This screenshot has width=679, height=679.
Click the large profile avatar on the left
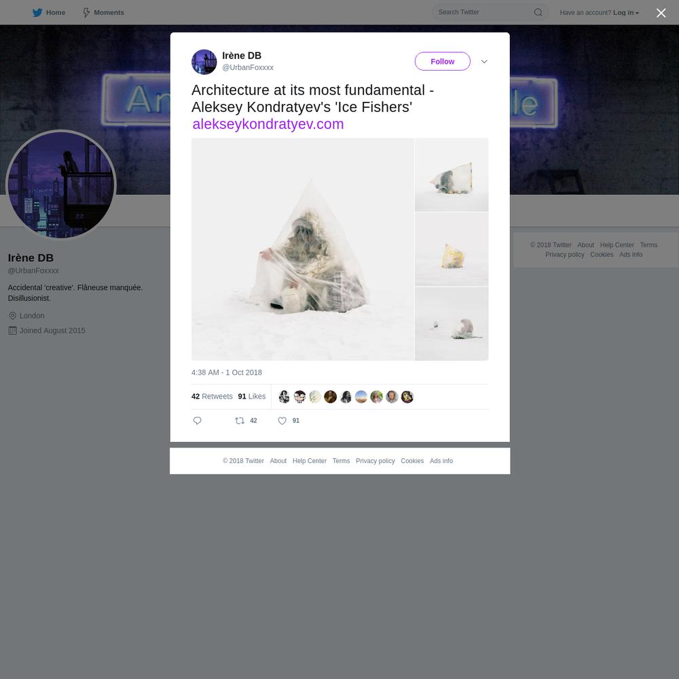point(61,185)
